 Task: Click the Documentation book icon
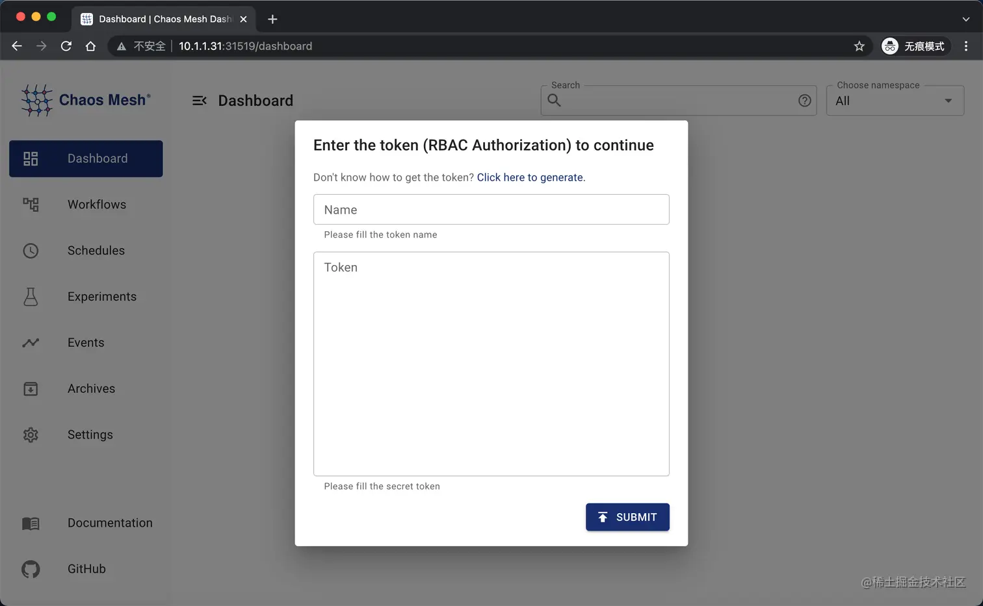pyautogui.click(x=31, y=524)
